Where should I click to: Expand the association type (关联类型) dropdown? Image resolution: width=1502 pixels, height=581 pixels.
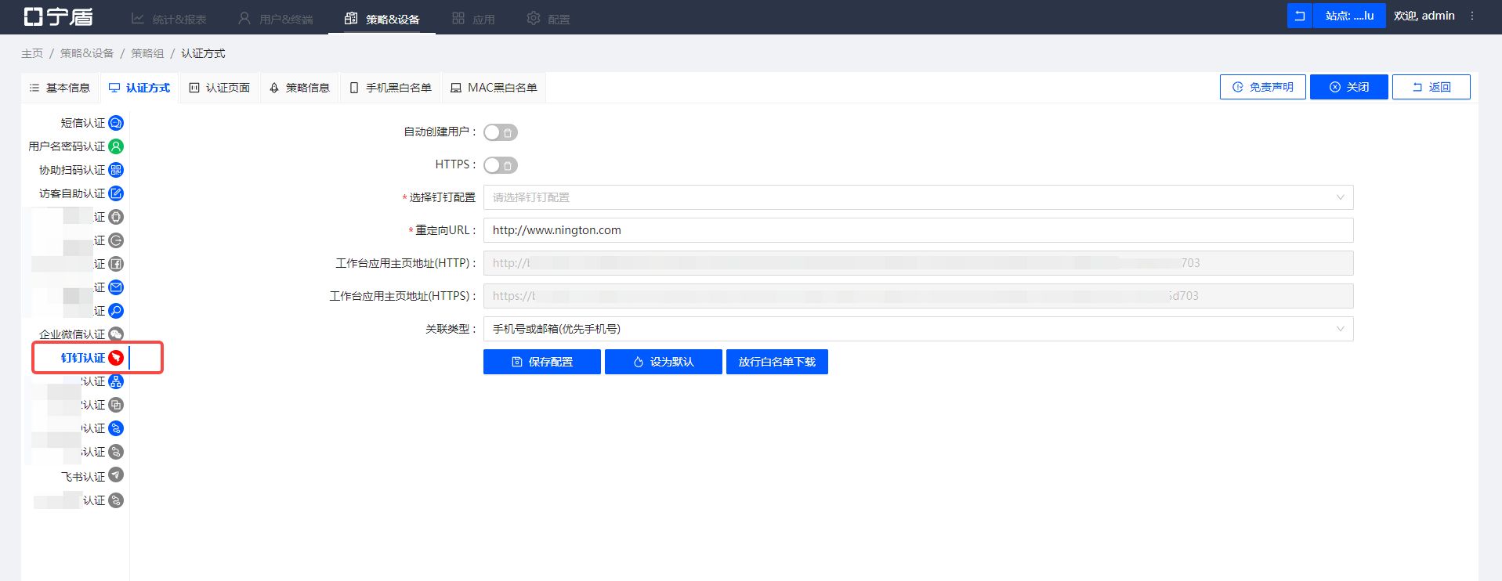[917, 329]
